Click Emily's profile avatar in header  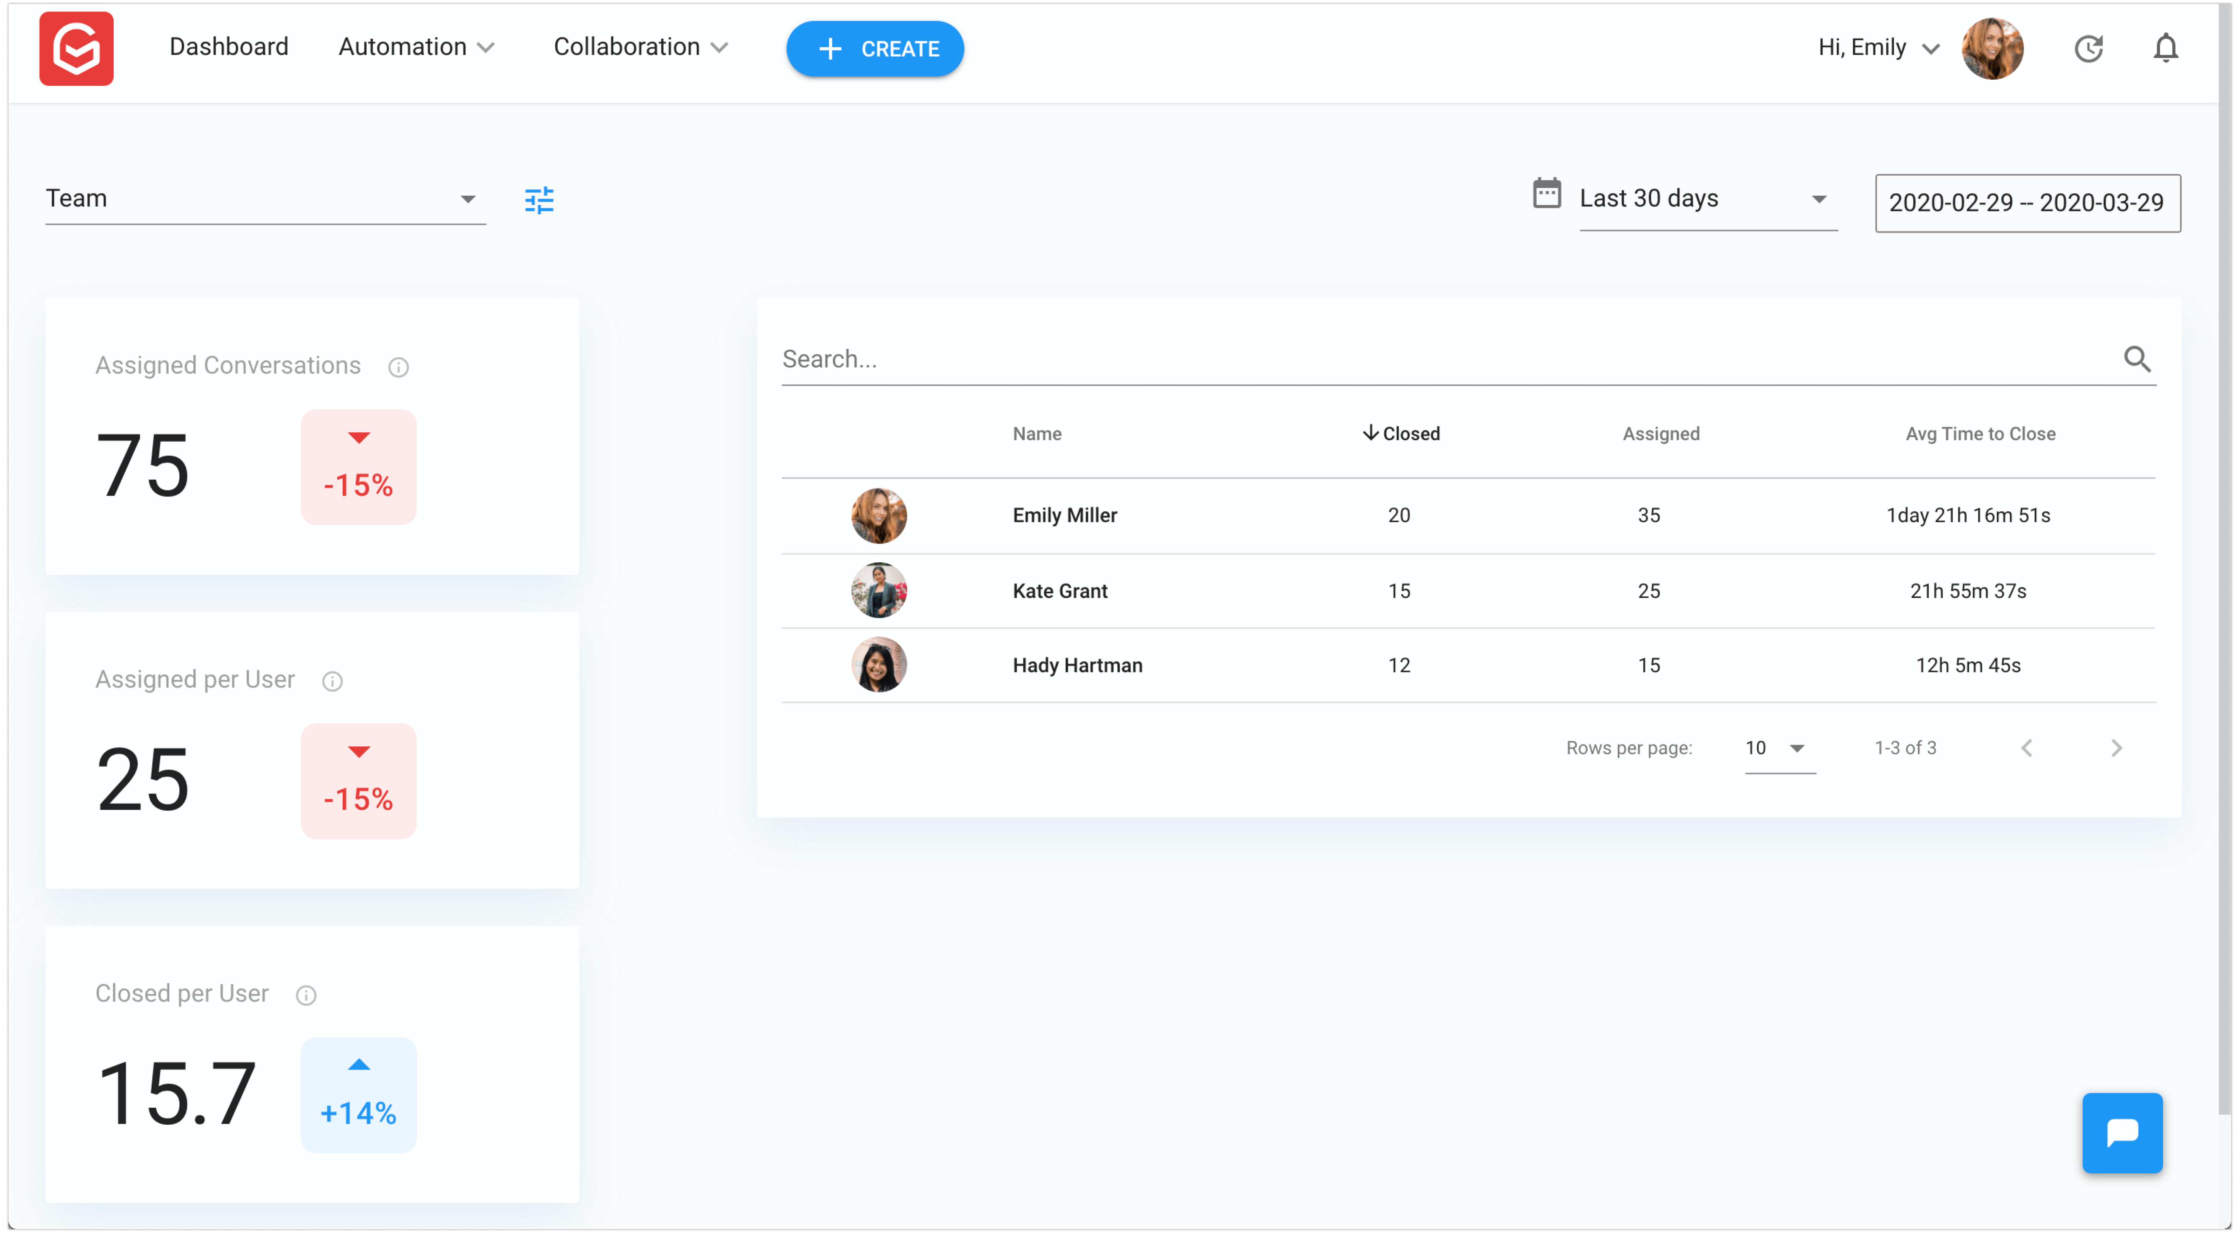pos(1992,49)
